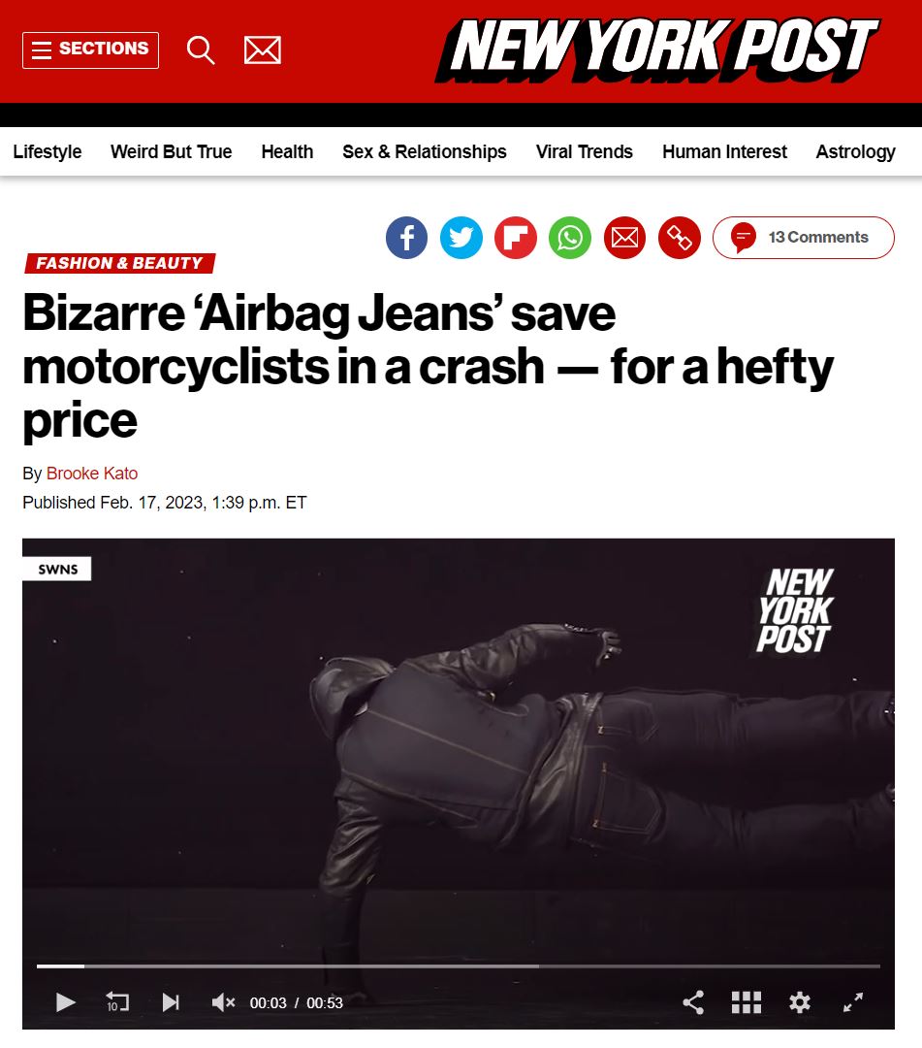The height and width of the screenshot is (1048, 922).
Task: Copy article link with chain icon
Action: tap(680, 238)
